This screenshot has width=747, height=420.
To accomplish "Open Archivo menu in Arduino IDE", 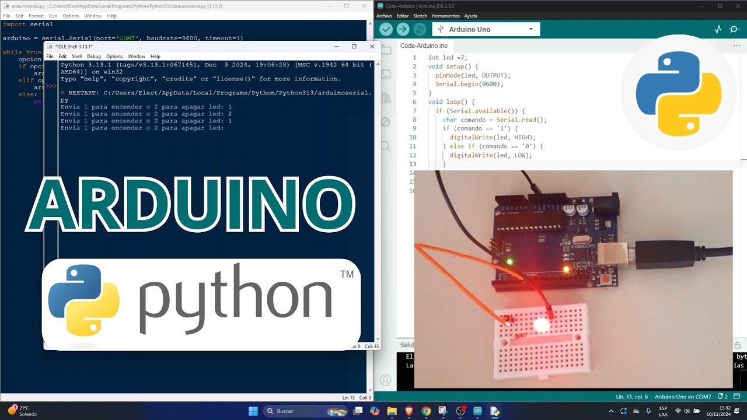I will pos(384,16).
